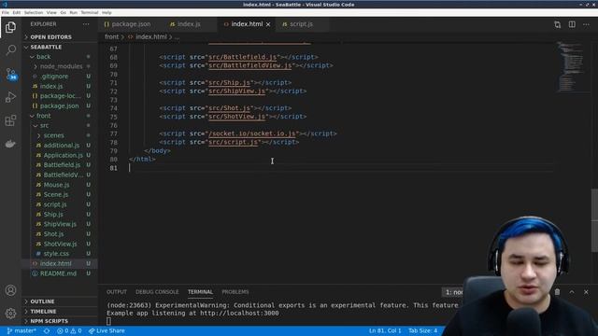Open Scene.js in the file tree
Screen dimensions: 598x336
(x=56, y=195)
